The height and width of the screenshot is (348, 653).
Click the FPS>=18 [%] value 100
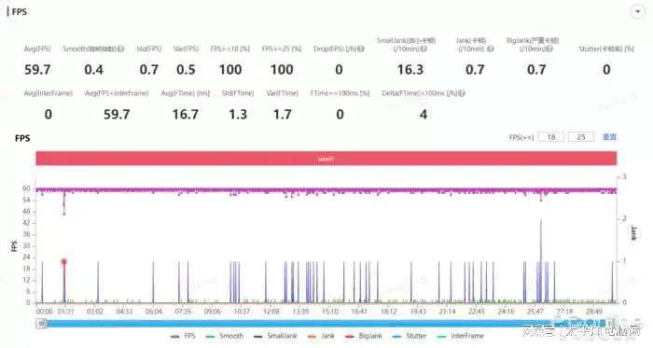230,70
